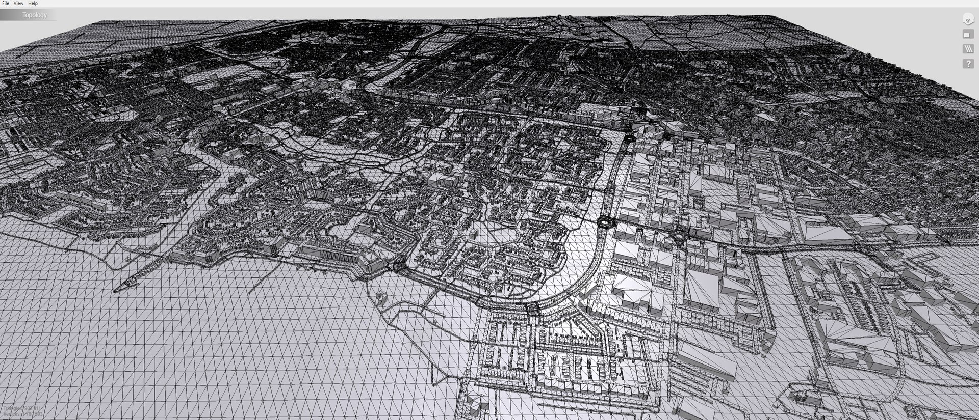Open the View menu
Image resolution: width=979 pixels, height=420 pixels.
tap(18, 3)
